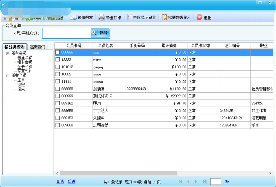The image size is (276, 187).
Task: Go to the first page arrow
Action: [181, 181]
